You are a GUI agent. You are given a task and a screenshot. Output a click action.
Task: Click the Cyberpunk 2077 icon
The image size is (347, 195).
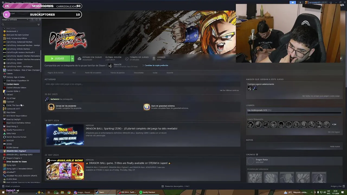4,109
